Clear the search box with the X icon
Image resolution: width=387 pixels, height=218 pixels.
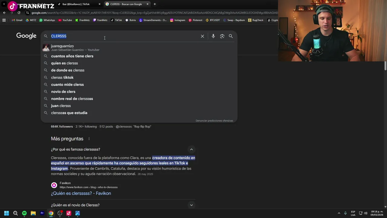[x=202, y=36]
